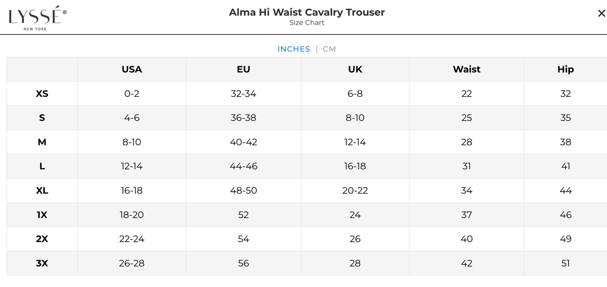Select the Waist column header
The width and height of the screenshot is (607, 287).
click(466, 70)
